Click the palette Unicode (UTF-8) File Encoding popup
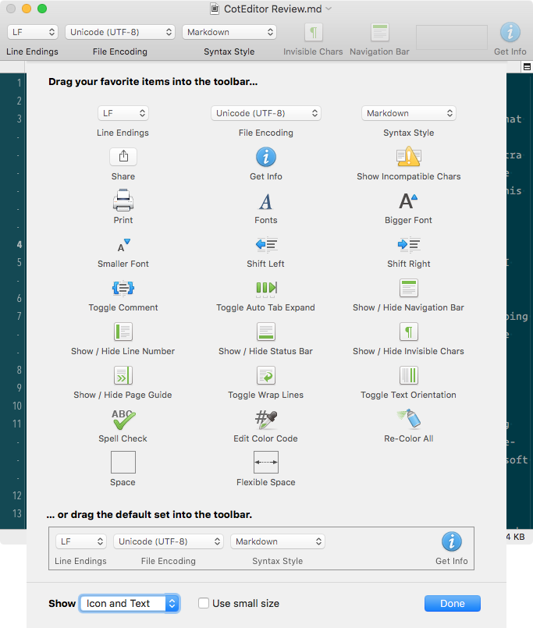The width and height of the screenshot is (533, 628). [266, 113]
